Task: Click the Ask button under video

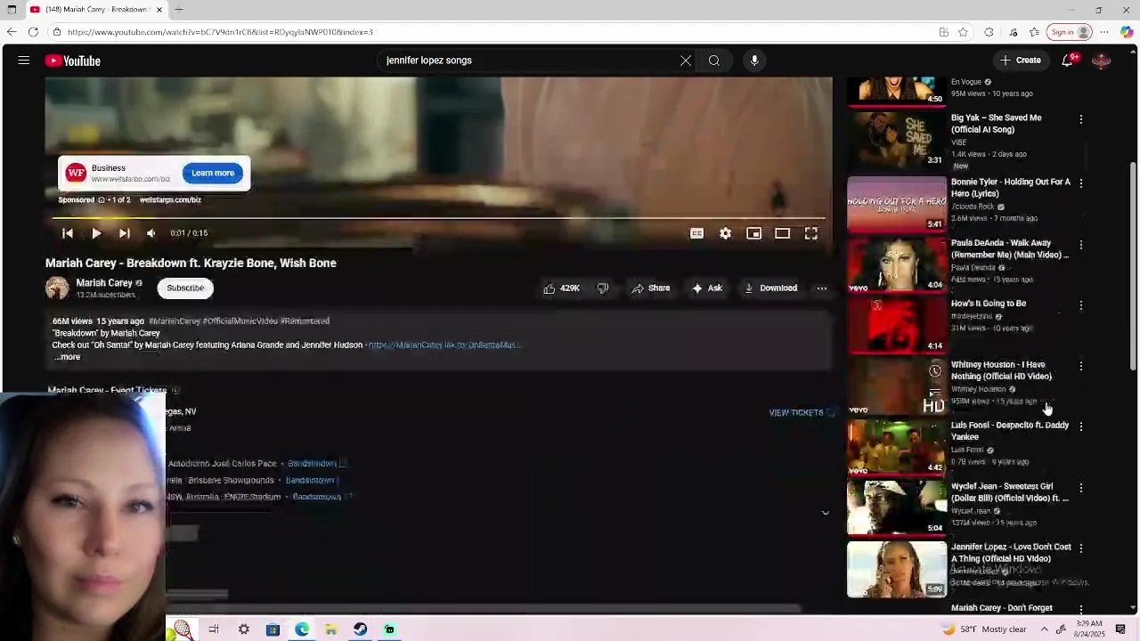Action: click(x=706, y=288)
